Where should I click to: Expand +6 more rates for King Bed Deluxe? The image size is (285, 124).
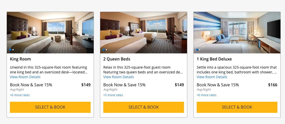click(x=207, y=95)
